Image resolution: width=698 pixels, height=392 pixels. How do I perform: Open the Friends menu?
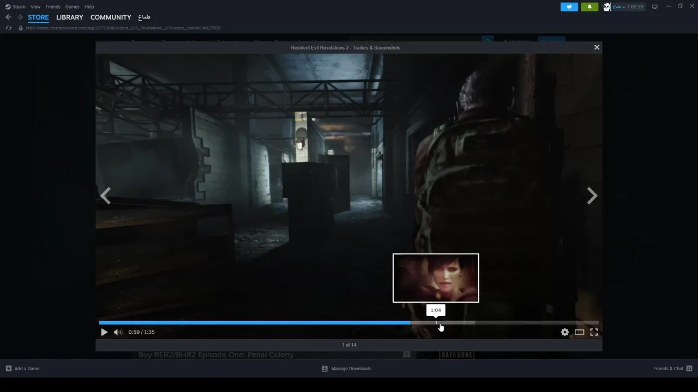[53, 7]
